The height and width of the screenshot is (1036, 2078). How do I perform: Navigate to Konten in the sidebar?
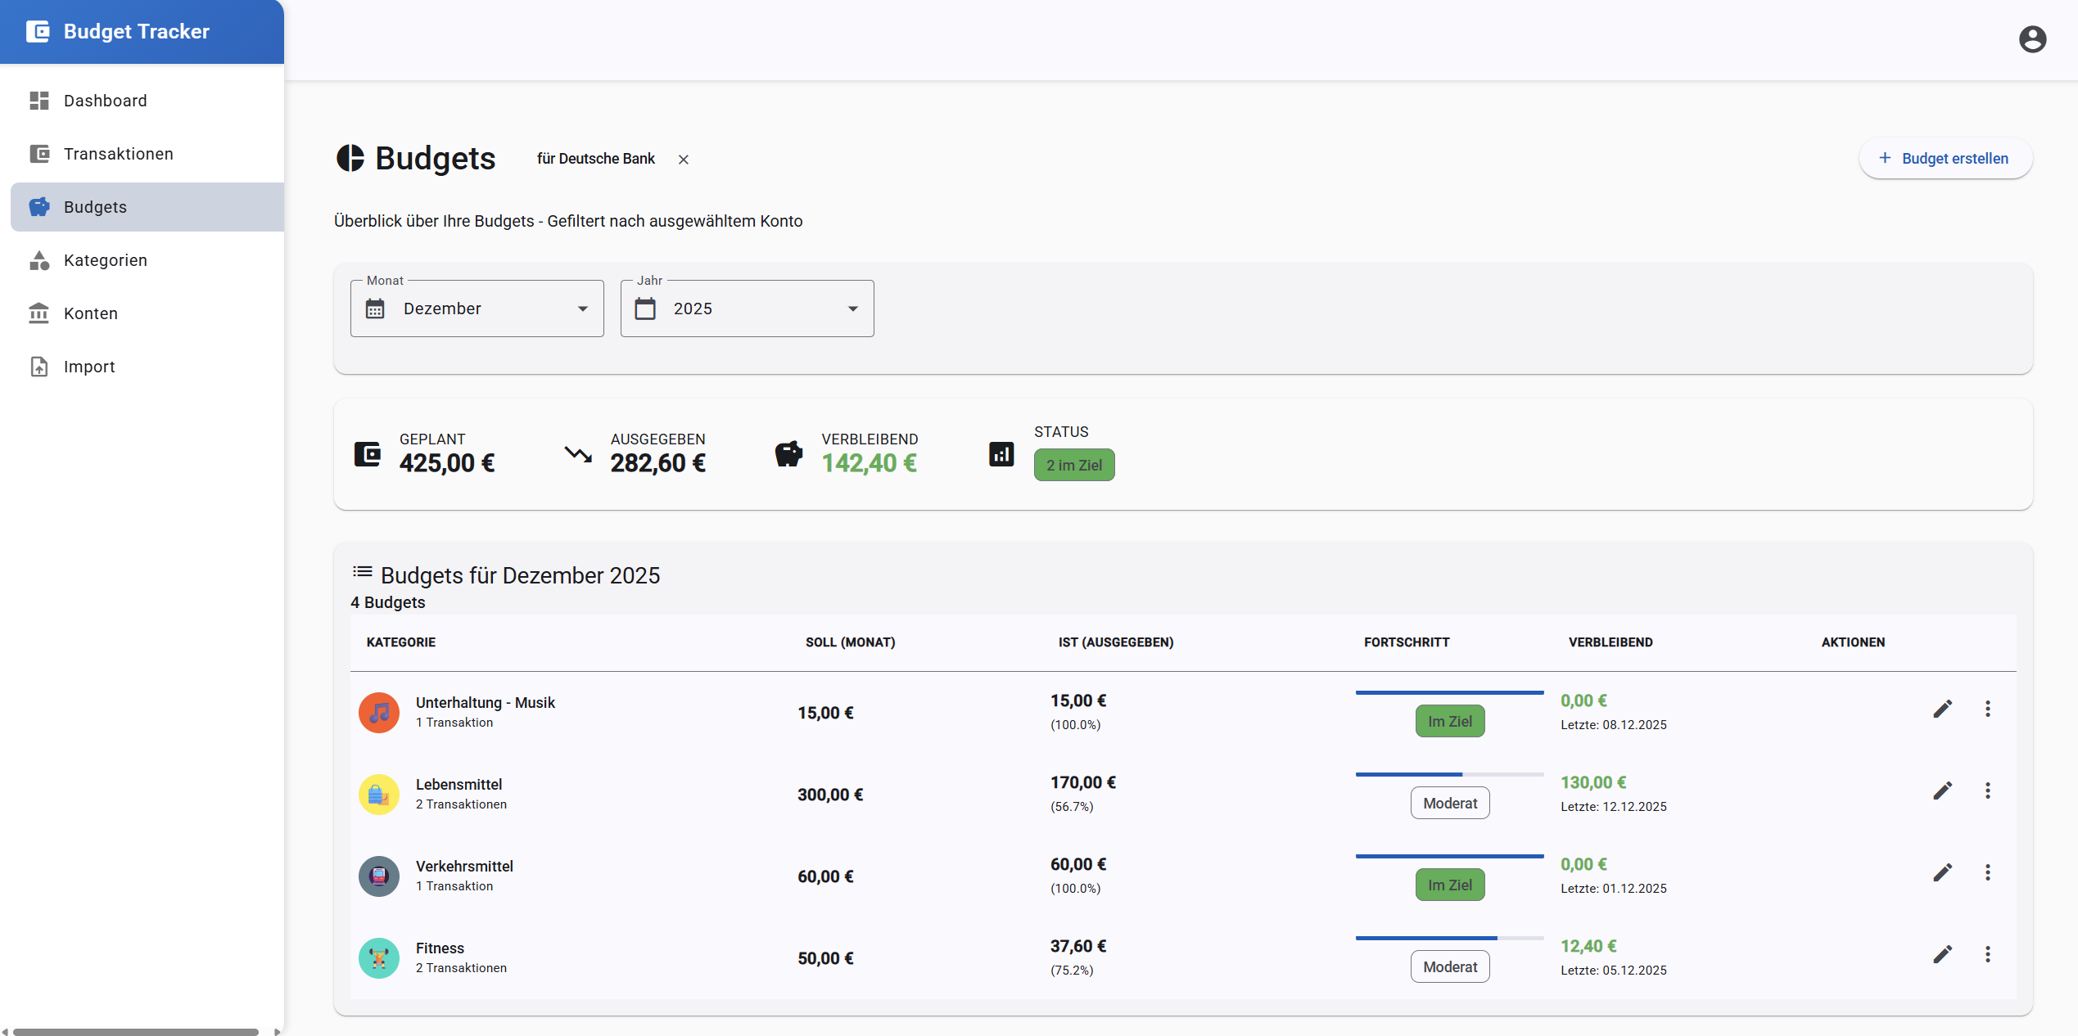click(x=147, y=313)
